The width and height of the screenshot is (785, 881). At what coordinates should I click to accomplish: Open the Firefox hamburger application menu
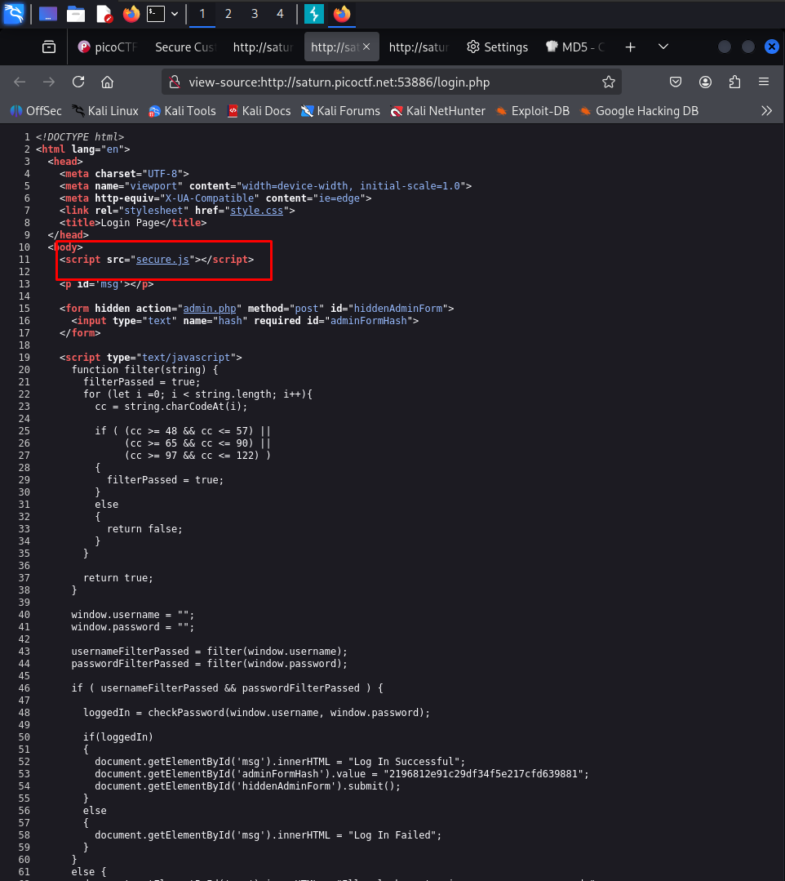point(764,82)
